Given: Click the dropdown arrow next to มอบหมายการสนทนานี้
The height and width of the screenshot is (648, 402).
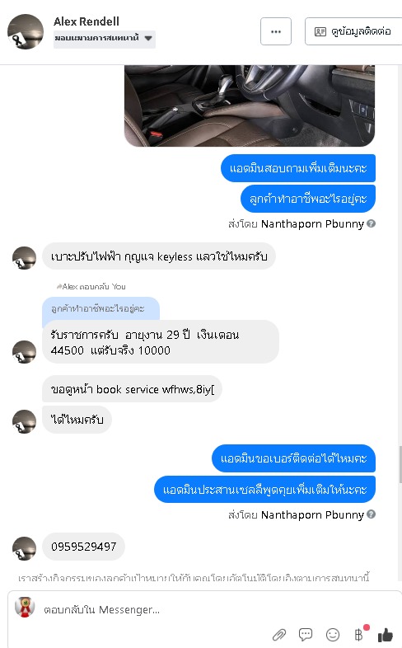Looking at the screenshot, I should [148, 39].
